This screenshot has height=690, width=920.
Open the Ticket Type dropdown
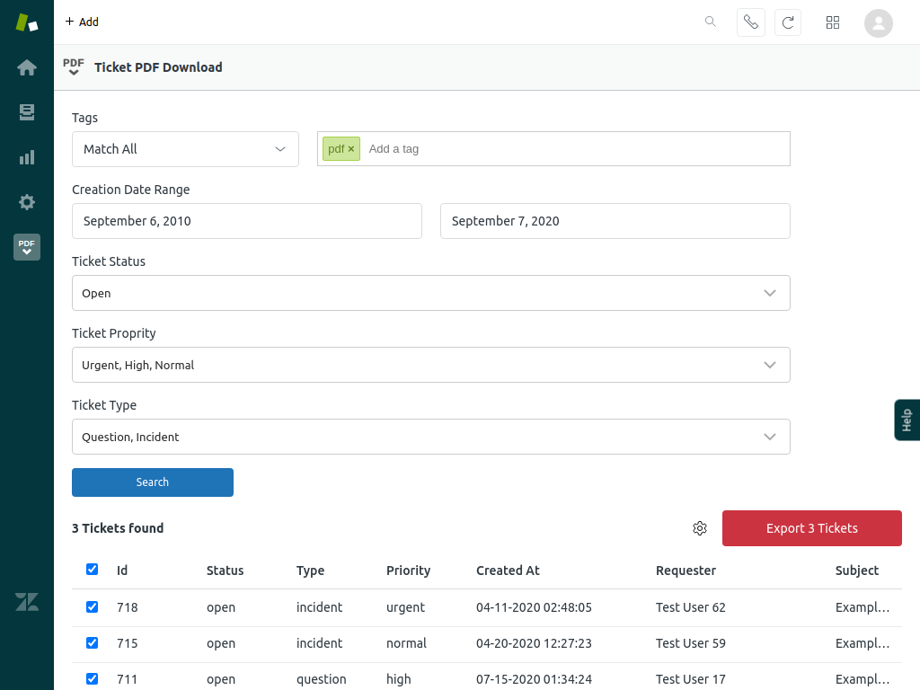[x=431, y=437]
